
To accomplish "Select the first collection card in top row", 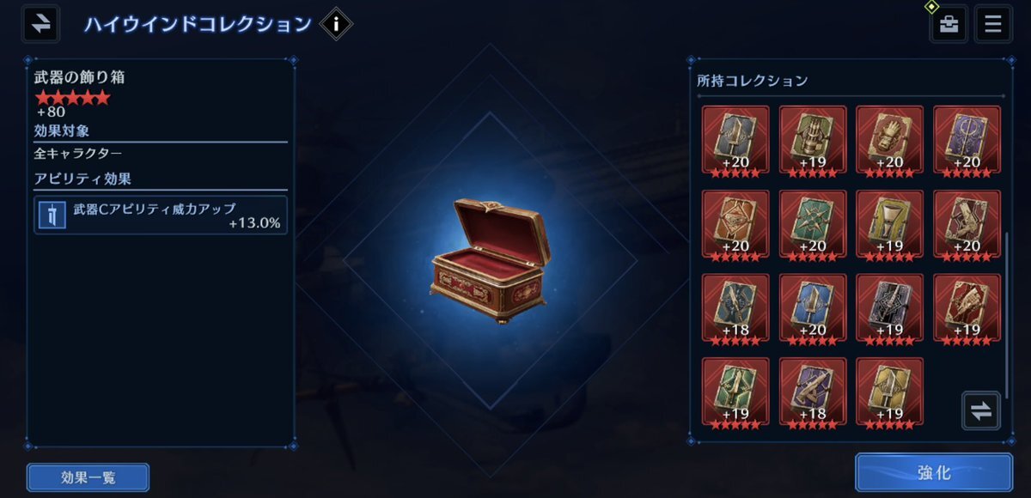I will tap(735, 141).
